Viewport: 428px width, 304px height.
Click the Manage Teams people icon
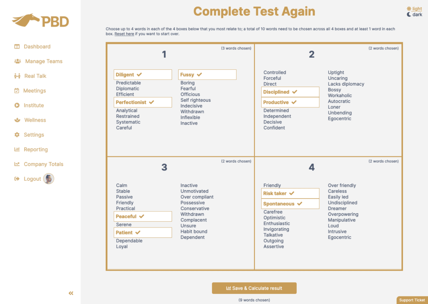tap(18, 61)
